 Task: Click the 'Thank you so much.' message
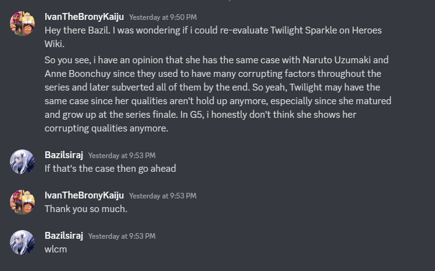point(86,209)
